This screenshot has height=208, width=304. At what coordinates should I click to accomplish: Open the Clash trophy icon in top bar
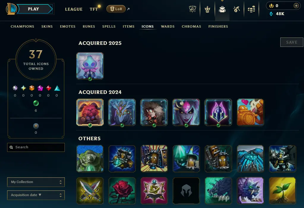point(193,9)
